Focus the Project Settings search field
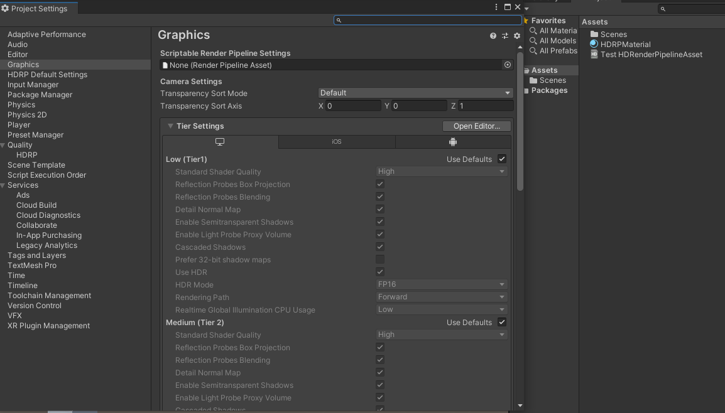The width and height of the screenshot is (725, 413). click(428, 20)
